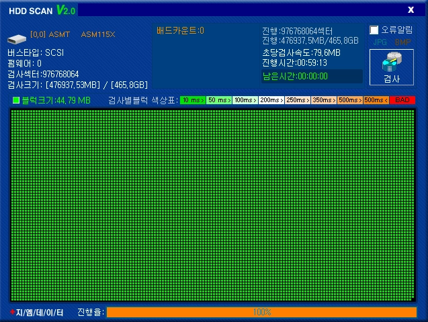Click the 50 ms color swatch
Image resolution: width=428 pixels, height=322 pixels.
tap(219, 100)
